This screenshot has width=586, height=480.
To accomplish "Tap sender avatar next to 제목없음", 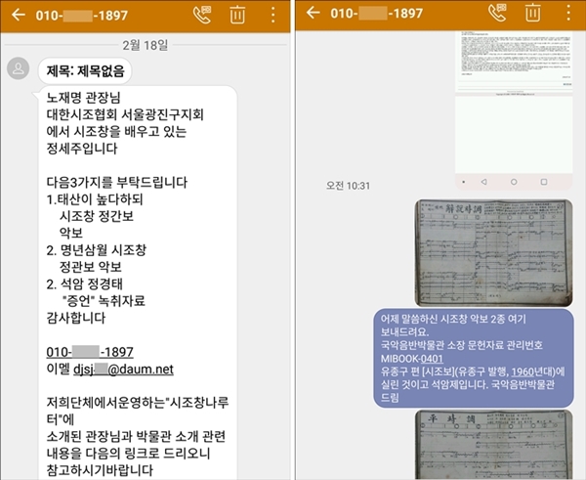I will tap(18, 68).
